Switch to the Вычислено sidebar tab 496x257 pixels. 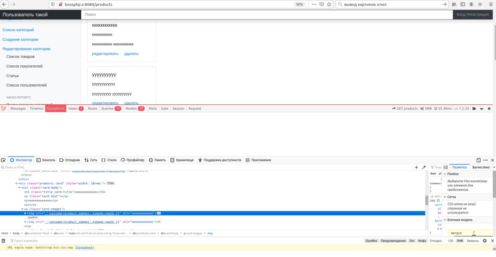(481, 167)
